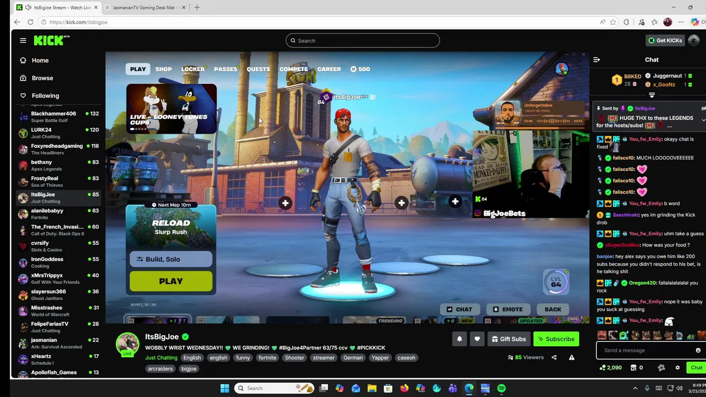Click the browser address bar
This screenshot has height=397, width=706.
coord(320,22)
